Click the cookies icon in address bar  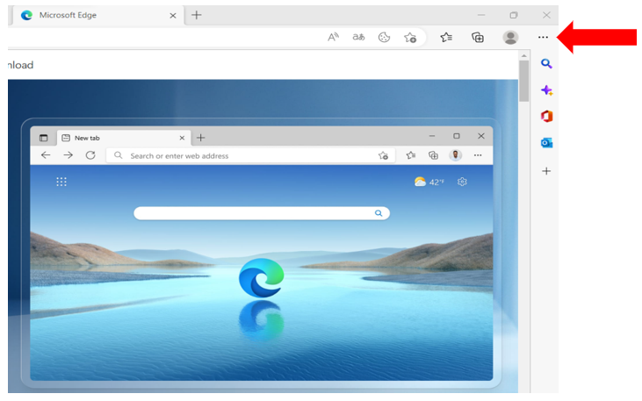[x=384, y=37]
